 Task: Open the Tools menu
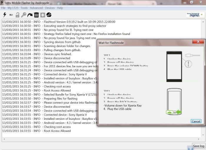[24, 8]
